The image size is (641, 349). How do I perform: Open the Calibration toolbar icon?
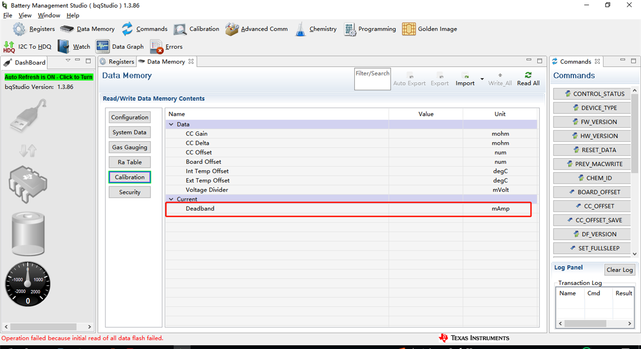coord(180,29)
